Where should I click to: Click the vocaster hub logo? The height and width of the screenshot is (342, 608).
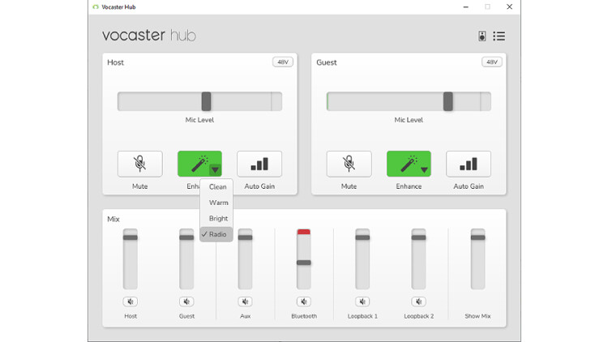coord(149,36)
